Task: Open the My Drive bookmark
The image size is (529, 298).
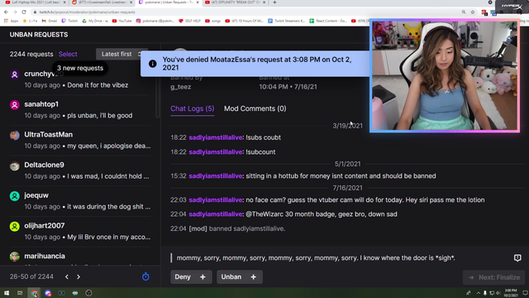Action: pos(95,21)
